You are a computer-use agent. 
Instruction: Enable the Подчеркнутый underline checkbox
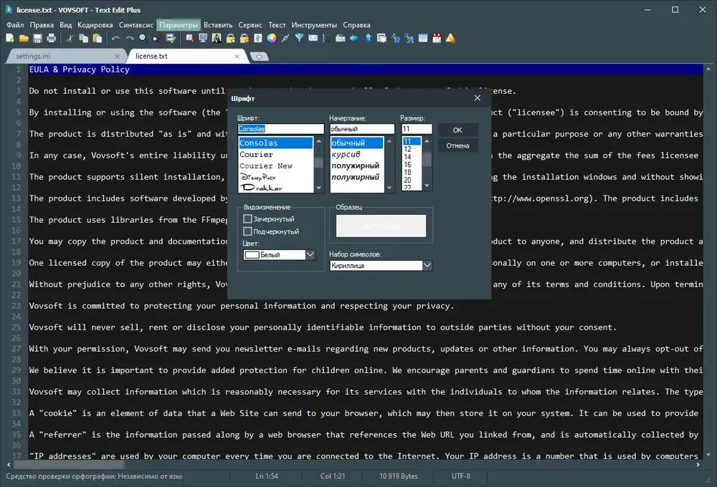(x=248, y=231)
